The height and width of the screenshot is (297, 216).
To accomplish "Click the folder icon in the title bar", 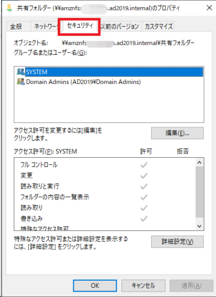I will (9, 8).
